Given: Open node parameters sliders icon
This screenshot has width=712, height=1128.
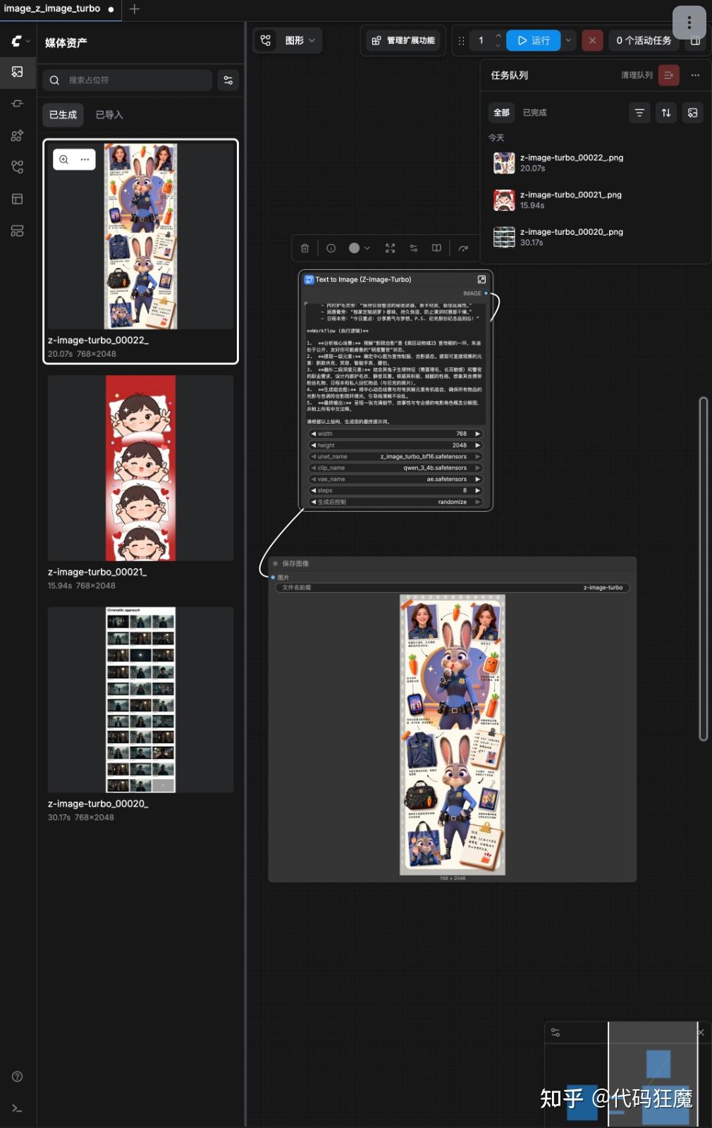Looking at the screenshot, I should (414, 248).
